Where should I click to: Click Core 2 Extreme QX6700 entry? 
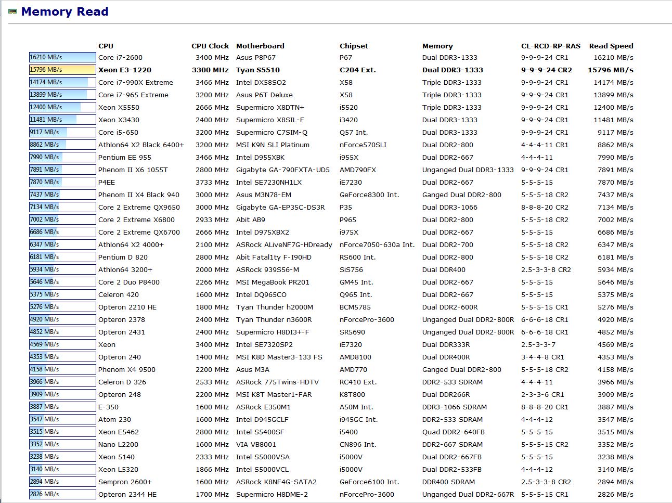[139, 233]
